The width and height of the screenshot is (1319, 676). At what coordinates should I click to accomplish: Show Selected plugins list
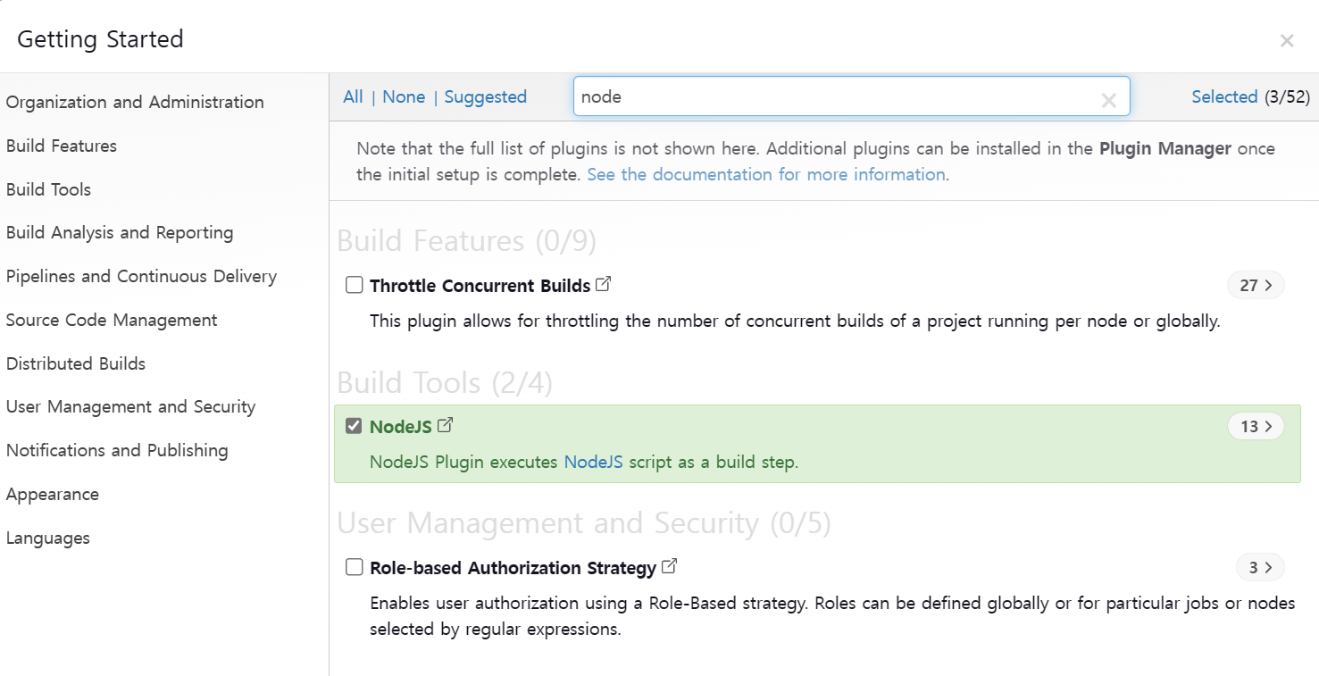pos(1224,96)
